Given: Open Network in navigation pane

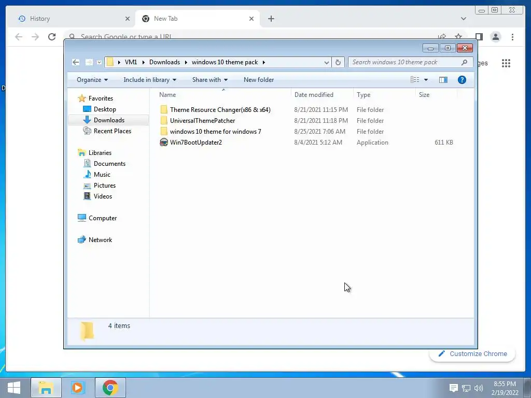Looking at the screenshot, I should (x=100, y=239).
